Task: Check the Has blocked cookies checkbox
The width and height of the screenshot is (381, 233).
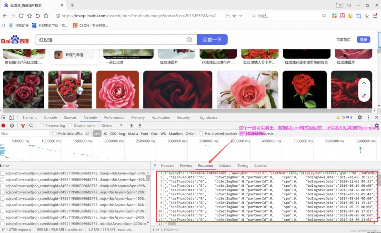Action: (201, 133)
